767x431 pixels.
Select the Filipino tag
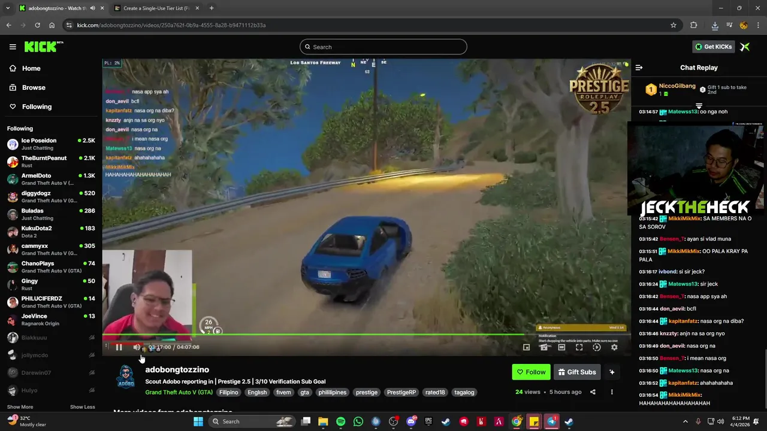pyautogui.click(x=228, y=392)
